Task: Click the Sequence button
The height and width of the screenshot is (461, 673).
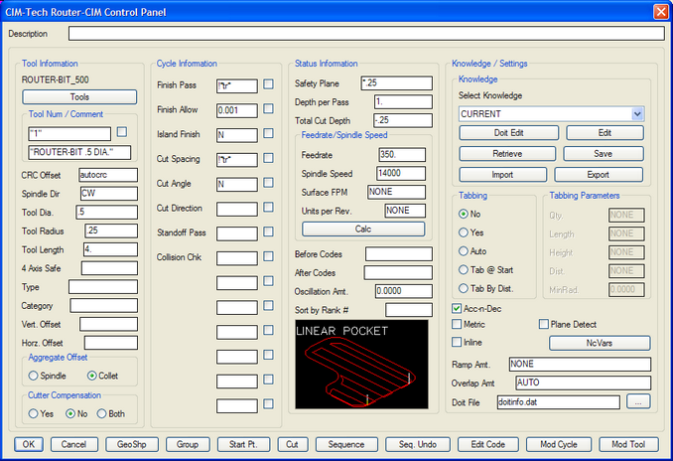Action: pos(346,444)
